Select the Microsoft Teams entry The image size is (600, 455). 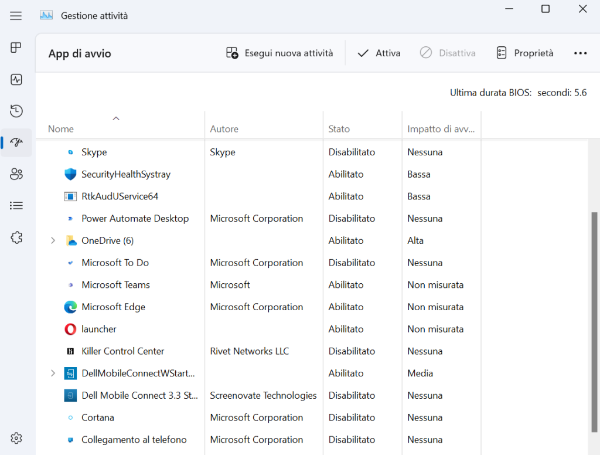(115, 285)
